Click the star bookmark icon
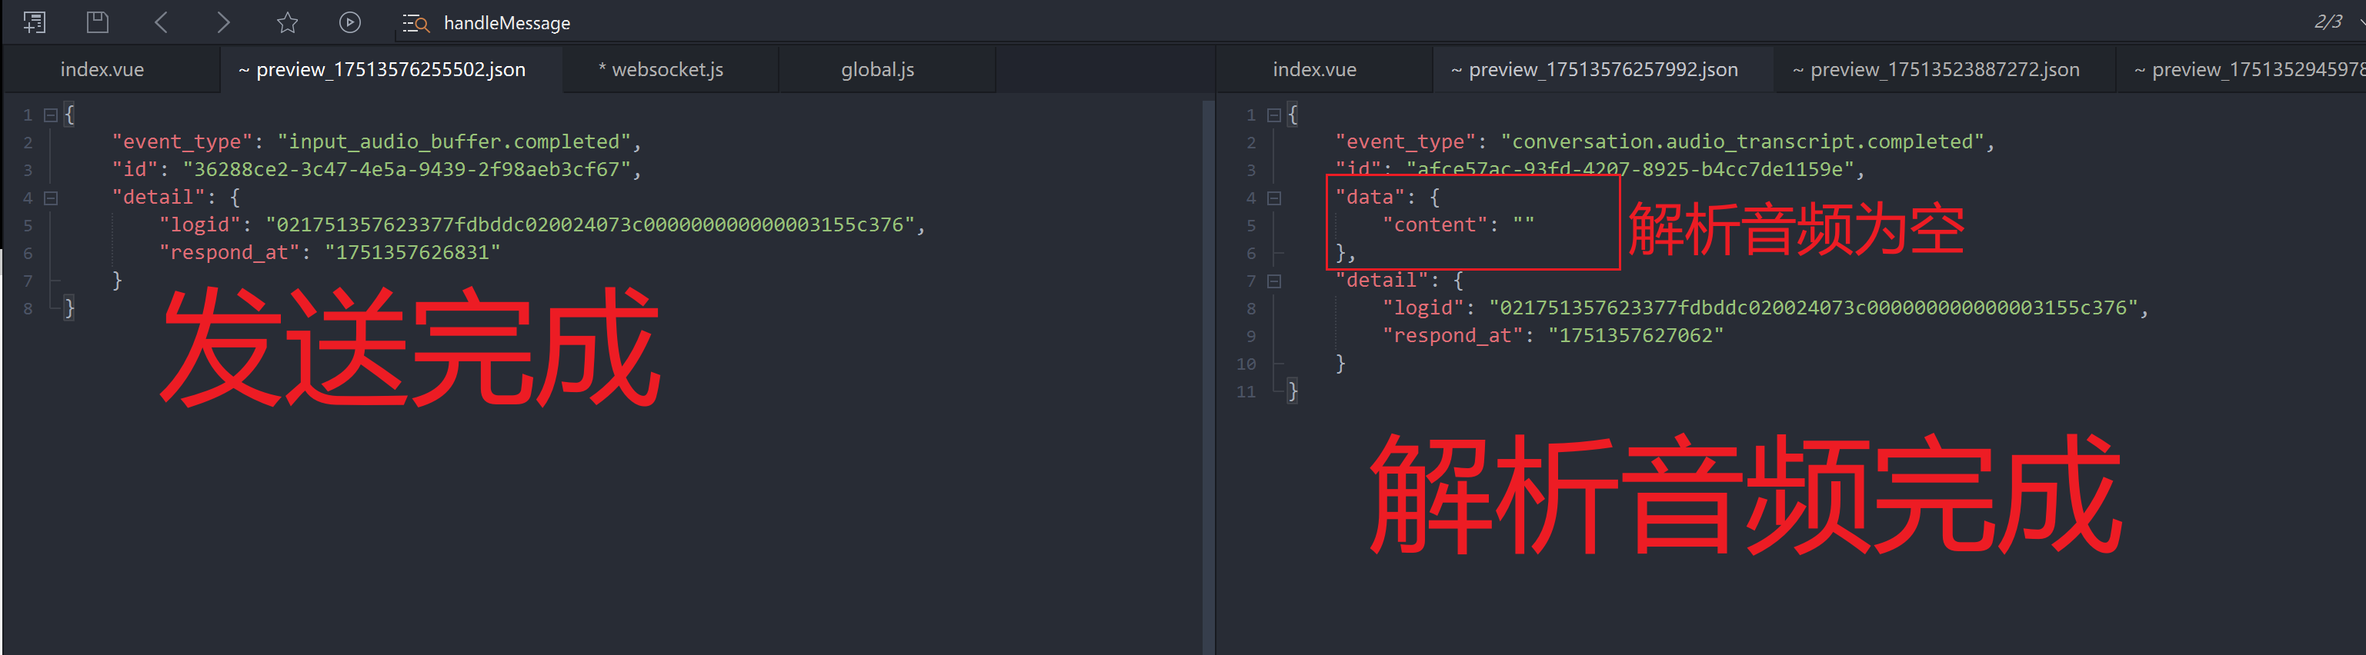 pyautogui.click(x=288, y=22)
